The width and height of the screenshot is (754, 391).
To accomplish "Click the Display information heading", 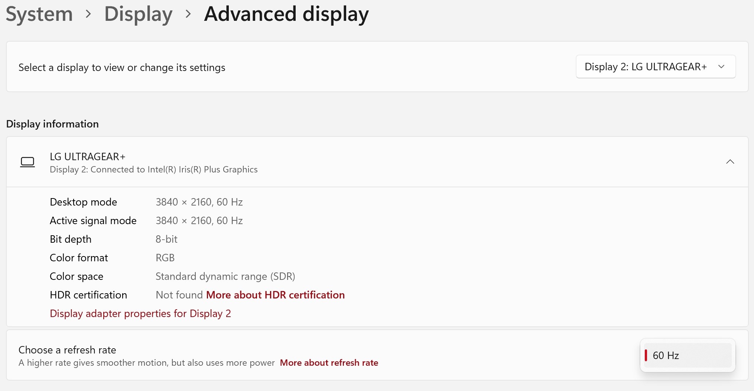I will point(52,124).
